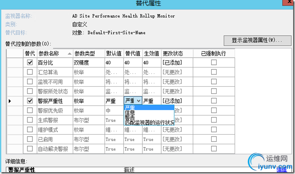The height and width of the screenshot is (174, 295).
Task: Click 双精度 type cell in 百分比 row
Action: [x=89, y=63]
